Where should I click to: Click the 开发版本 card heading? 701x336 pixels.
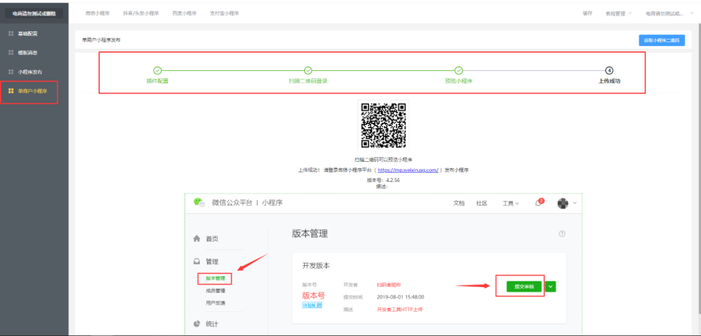pyautogui.click(x=316, y=265)
